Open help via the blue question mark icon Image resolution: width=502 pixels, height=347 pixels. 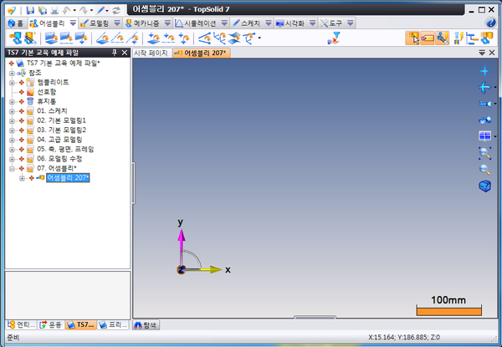(490, 23)
